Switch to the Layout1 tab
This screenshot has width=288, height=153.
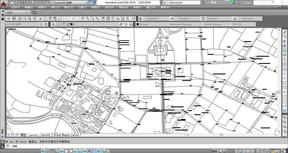33,135
